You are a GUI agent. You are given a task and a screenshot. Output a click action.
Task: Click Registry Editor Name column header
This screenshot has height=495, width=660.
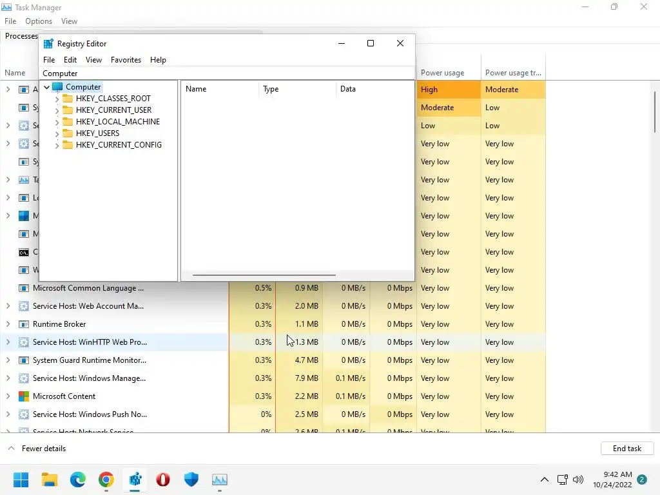[220, 89]
